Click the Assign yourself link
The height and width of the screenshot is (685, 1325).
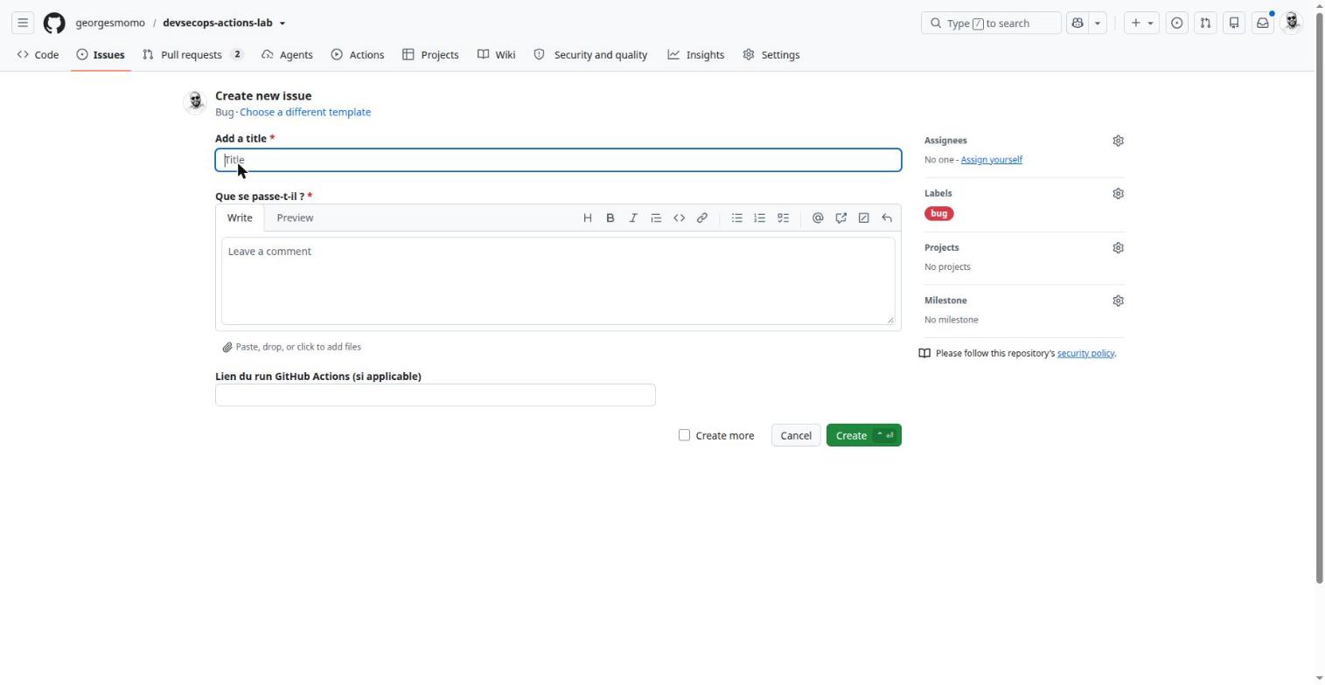pos(991,160)
